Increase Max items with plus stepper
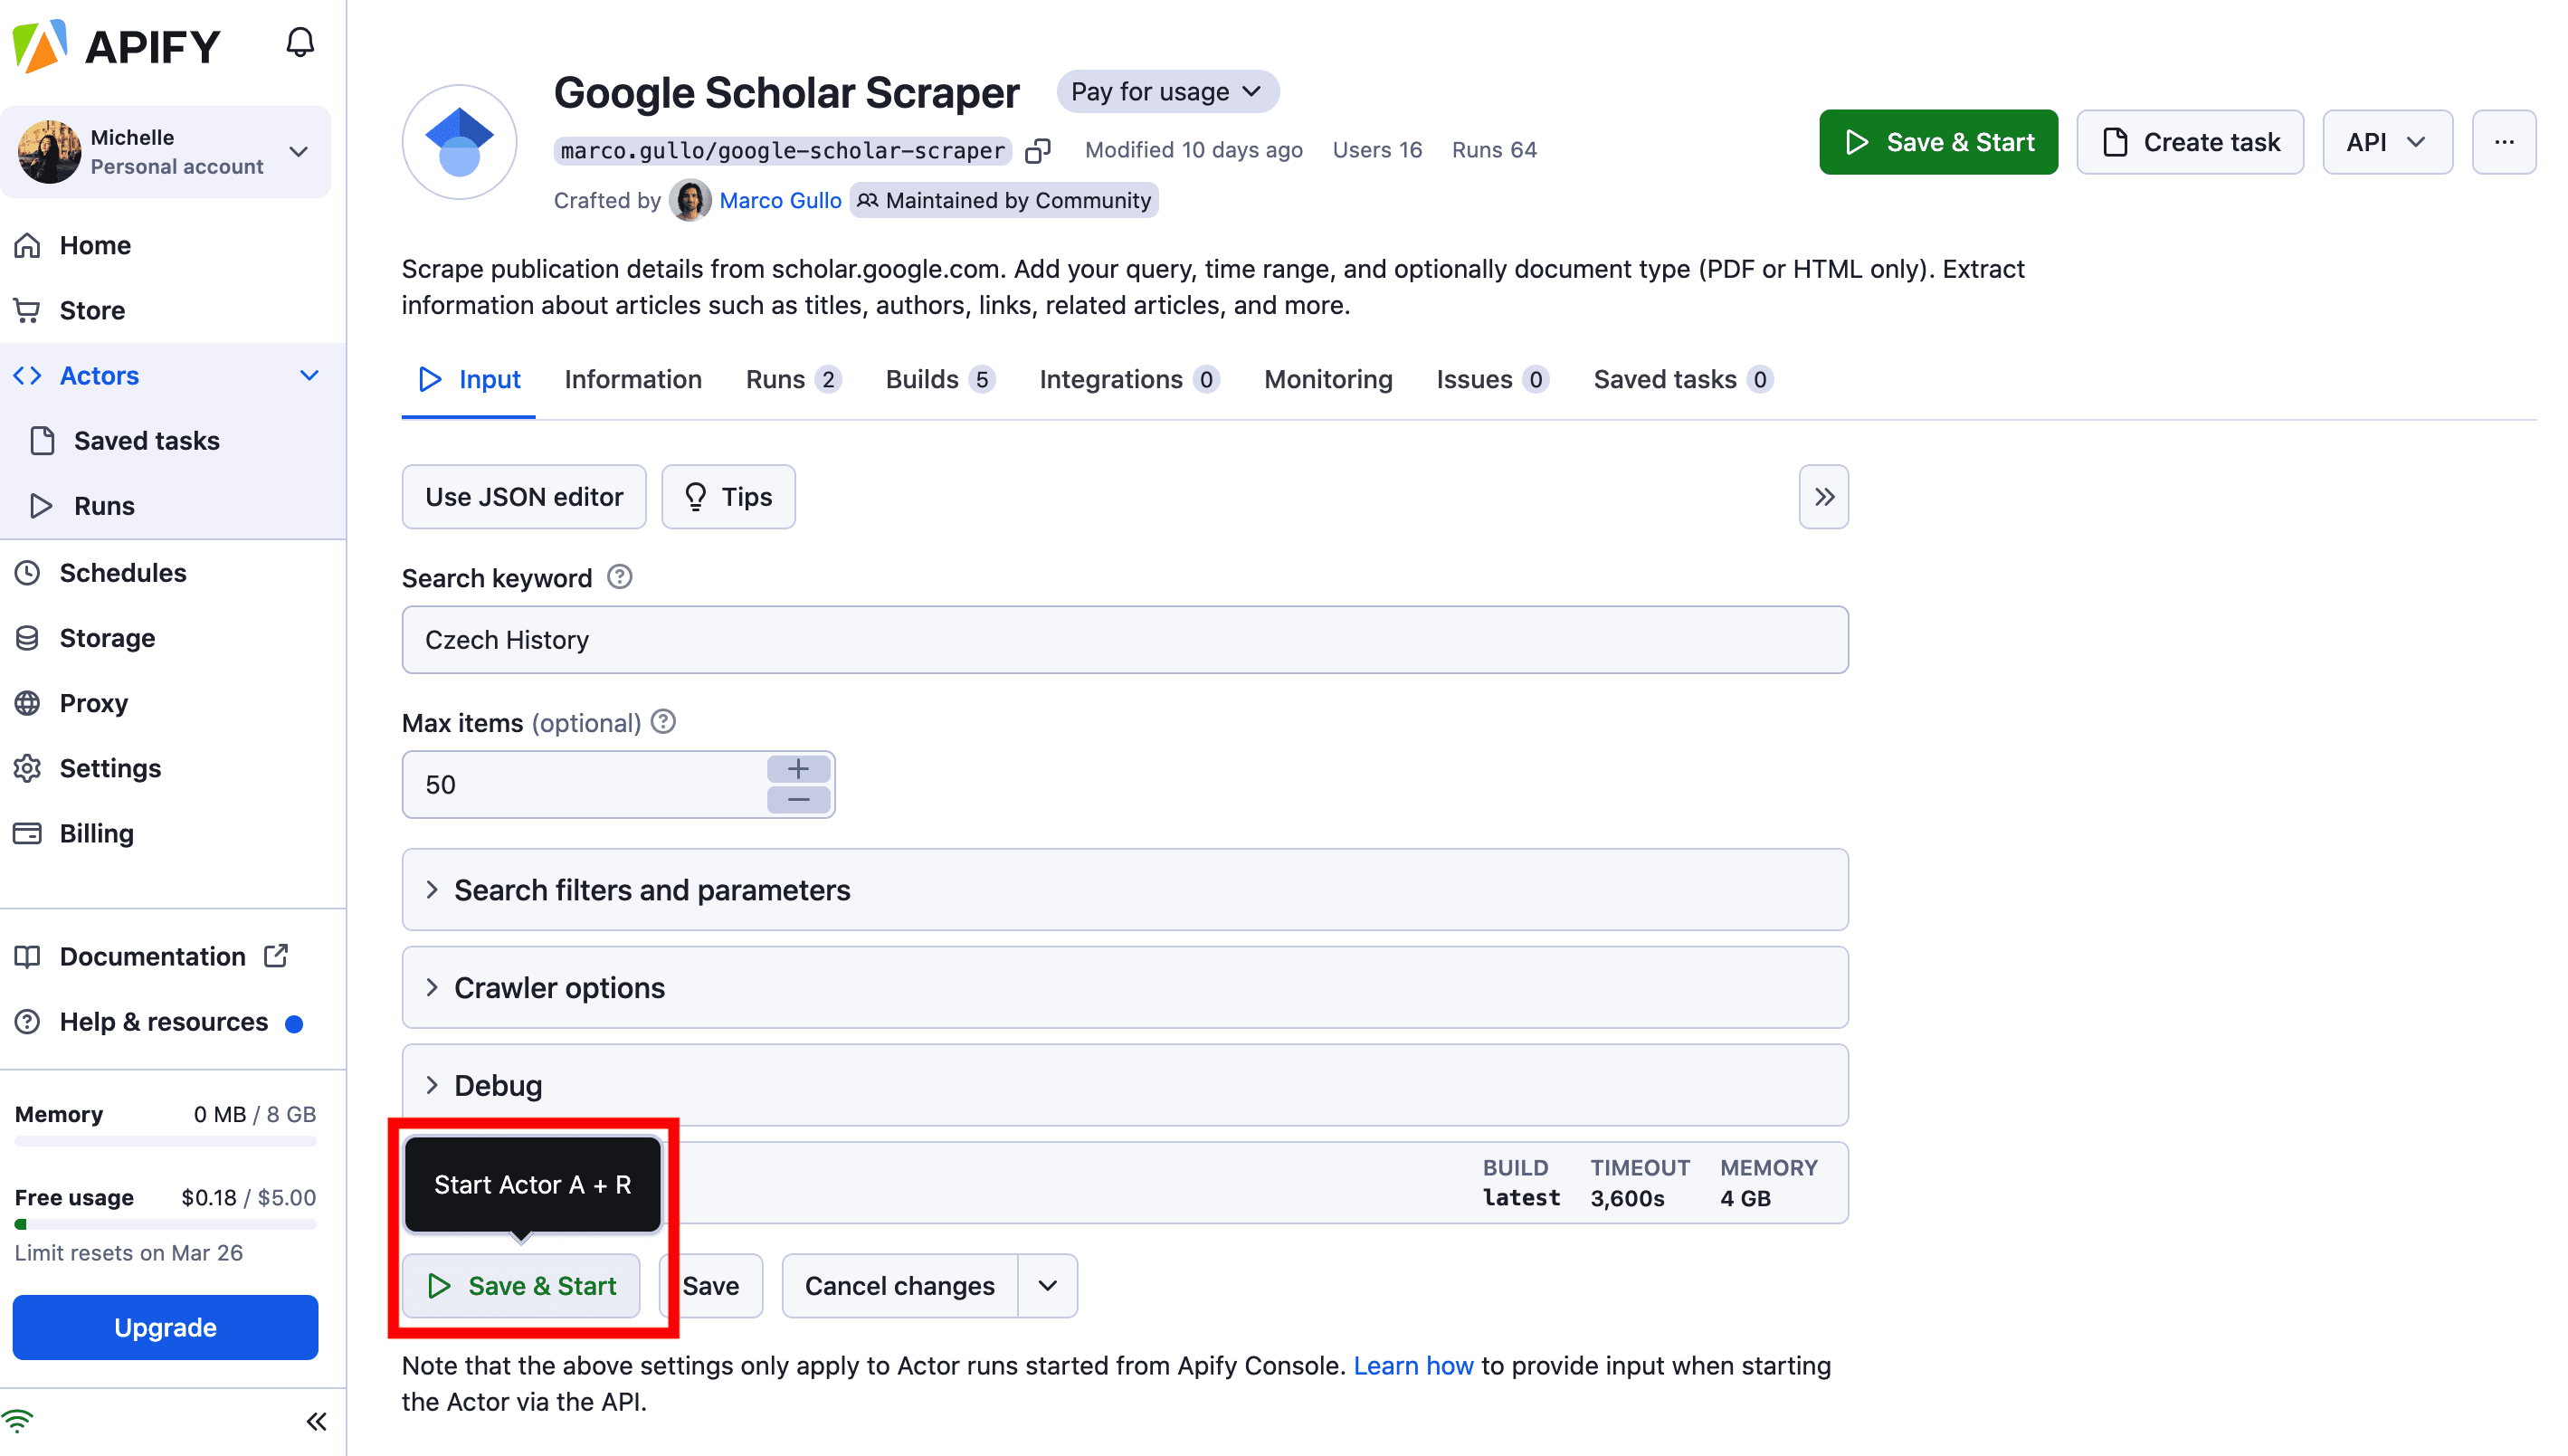The image size is (2568, 1456). [798, 769]
